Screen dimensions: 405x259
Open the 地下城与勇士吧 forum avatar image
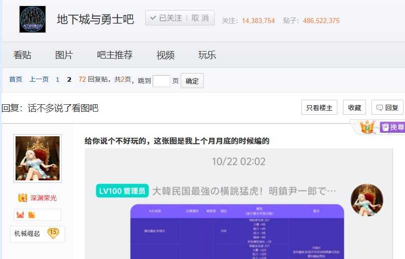[x=33, y=20]
